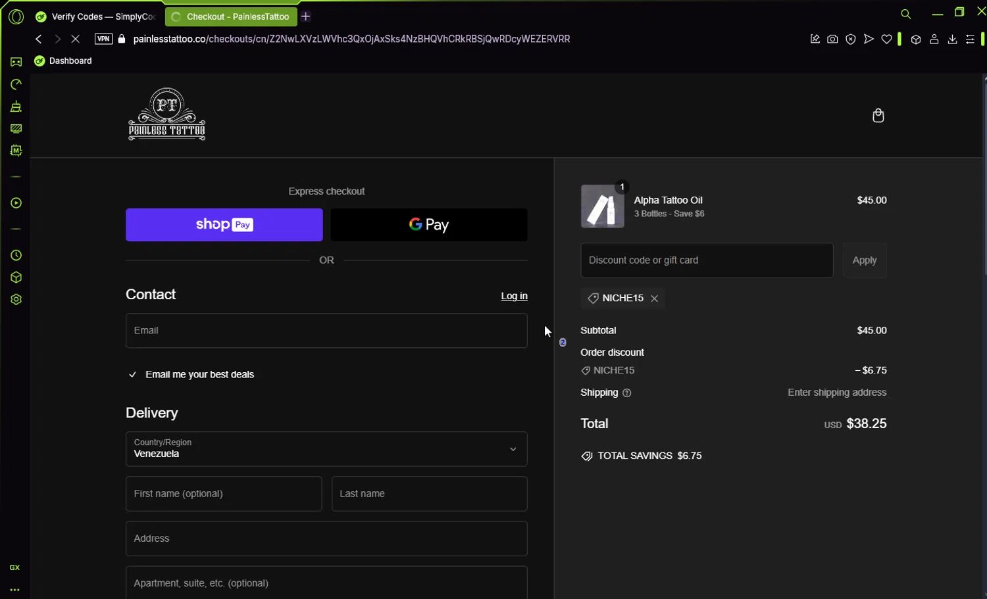Take a snapshot with the camera icon

tap(832, 39)
